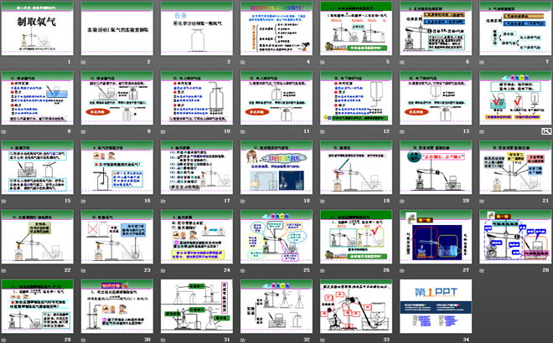This screenshot has width=553, height=343.
Task: Select slide 32 thumbnail
Action: [276, 306]
